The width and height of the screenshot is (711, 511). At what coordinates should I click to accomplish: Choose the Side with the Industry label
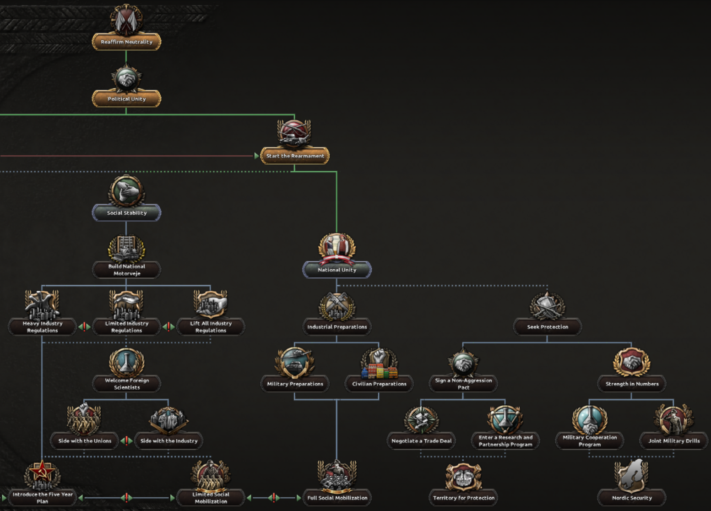168,440
